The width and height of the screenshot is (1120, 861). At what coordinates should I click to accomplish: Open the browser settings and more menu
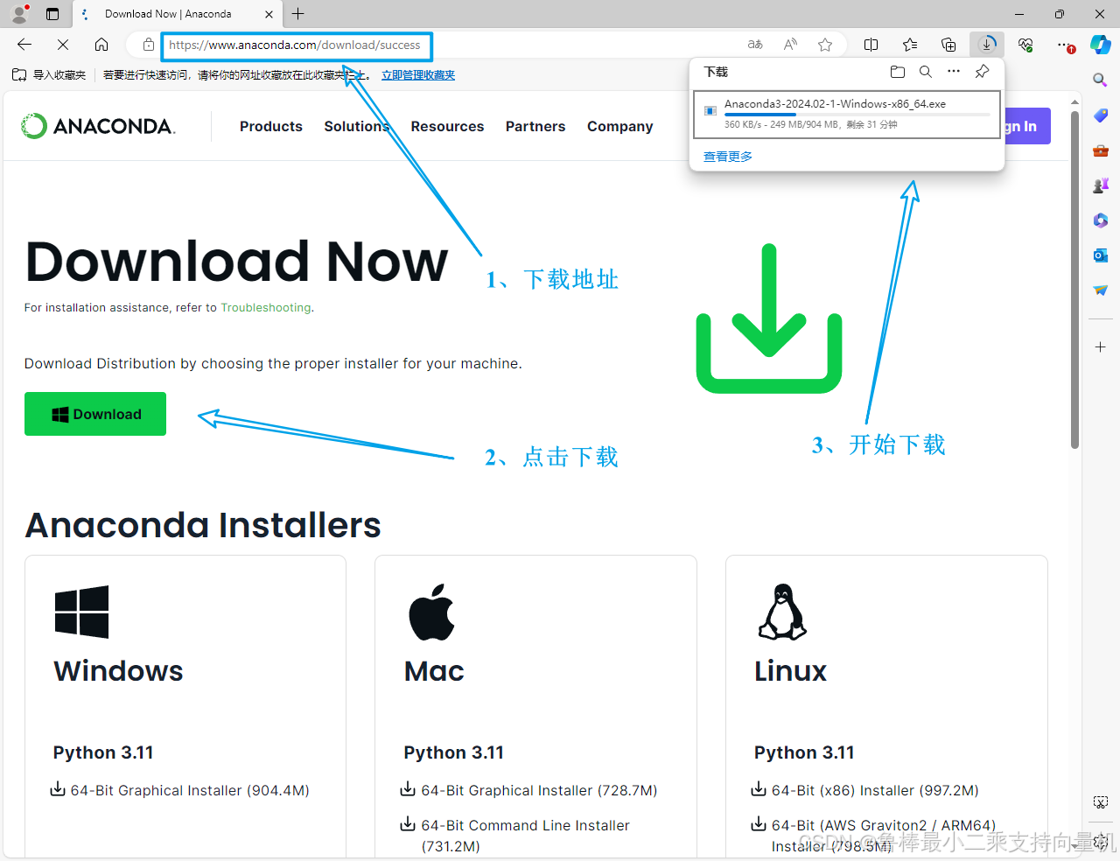pos(1064,45)
